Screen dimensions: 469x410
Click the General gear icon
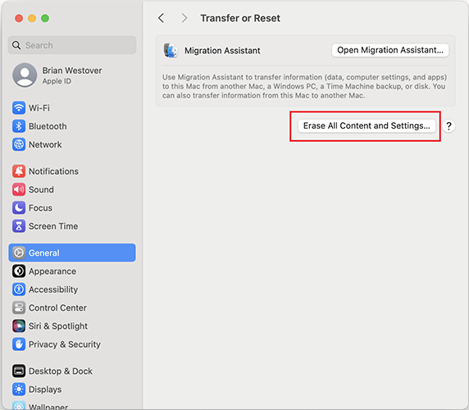[19, 253]
